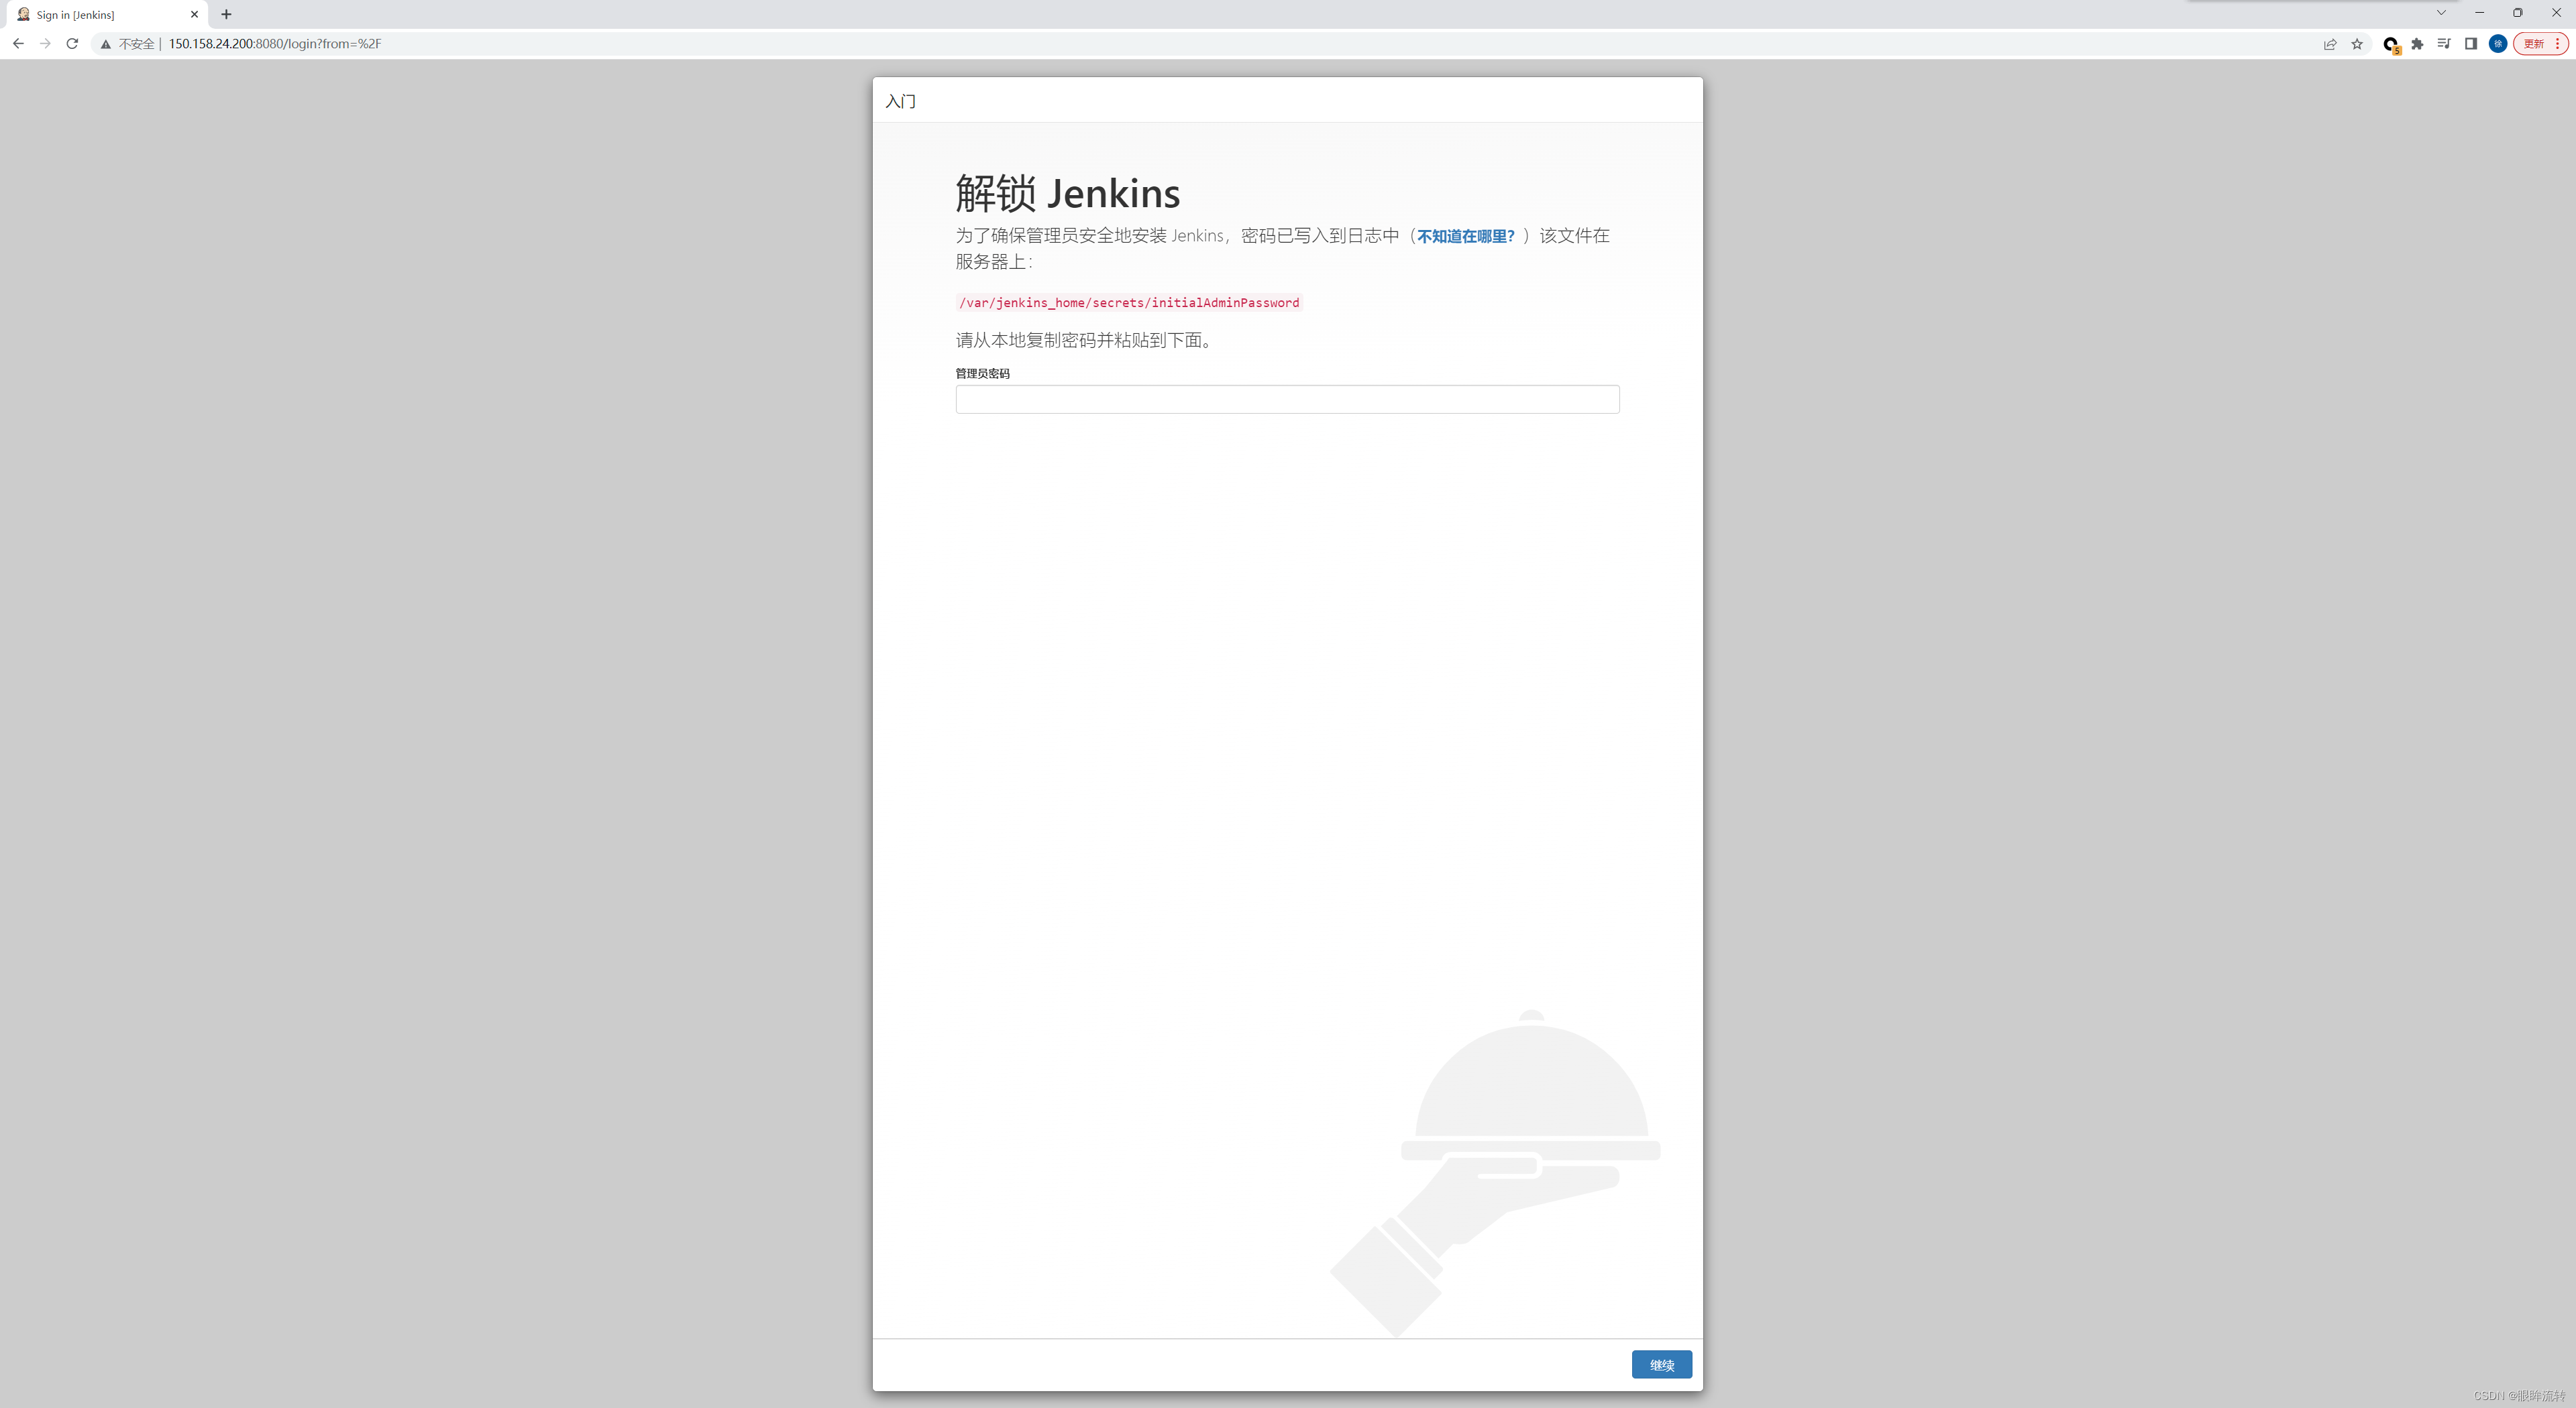Click the 管理员密码 field label
The width and height of the screenshot is (2576, 1408).
(982, 373)
